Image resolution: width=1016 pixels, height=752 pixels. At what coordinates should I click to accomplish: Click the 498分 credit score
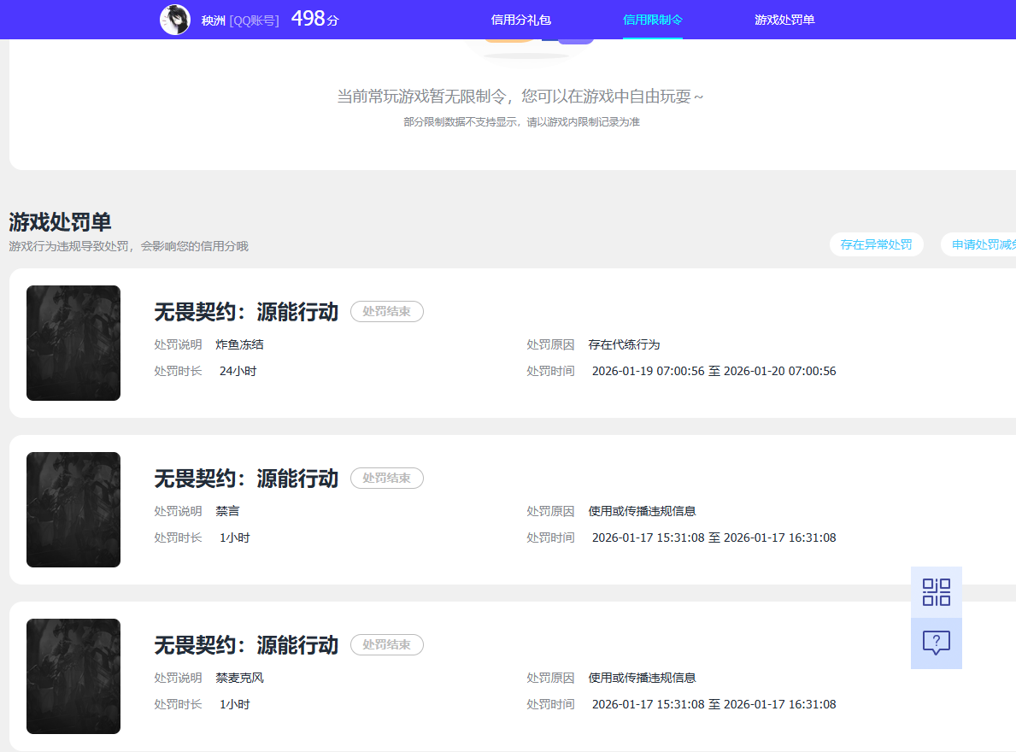tap(315, 19)
